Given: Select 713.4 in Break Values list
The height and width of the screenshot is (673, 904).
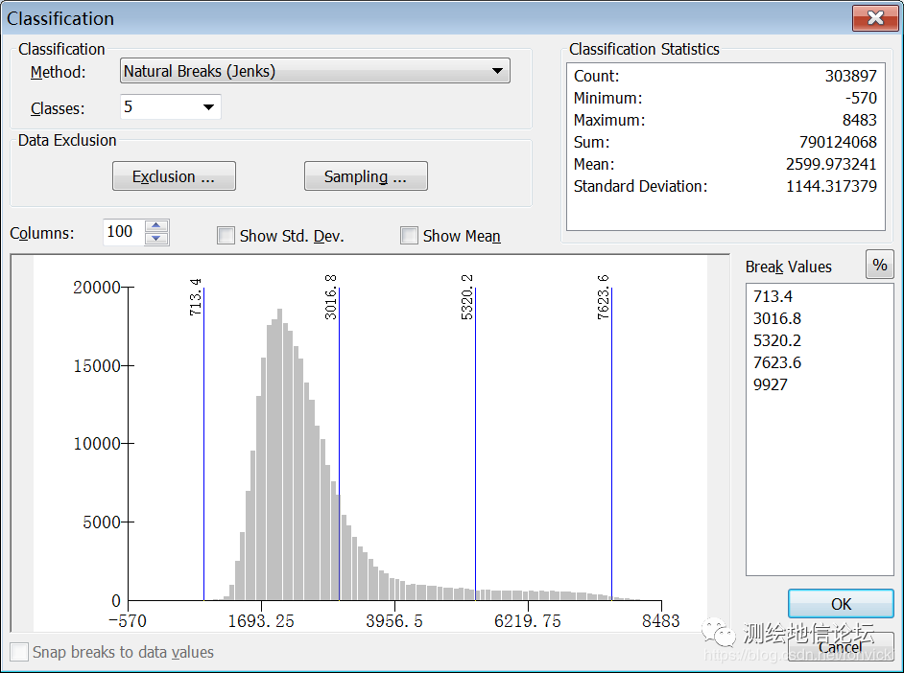Looking at the screenshot, I should pos(773,296).
